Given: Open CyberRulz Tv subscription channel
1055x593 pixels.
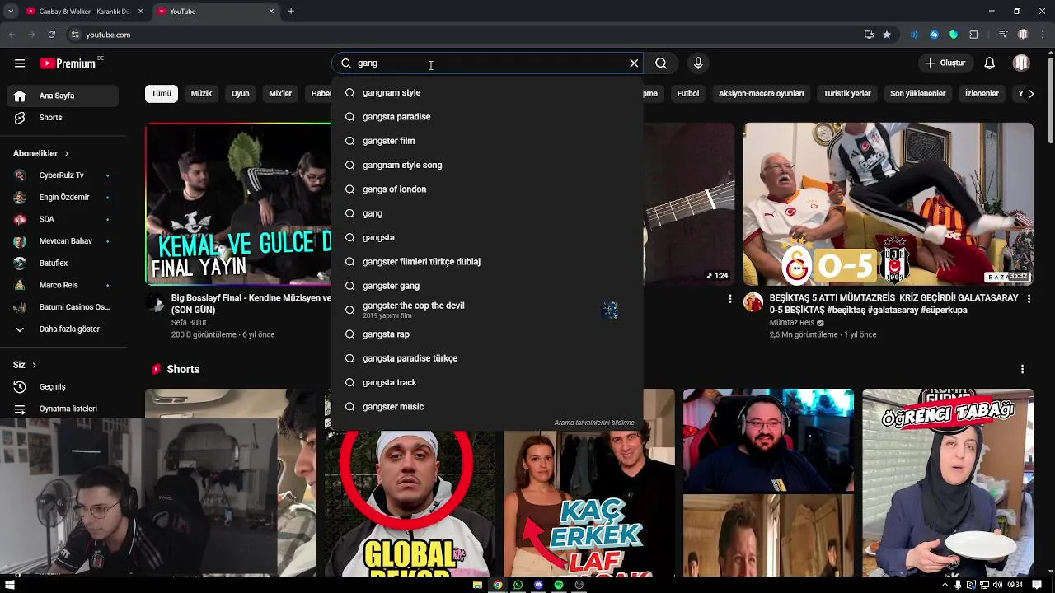Looking at the screenshot, I should pyautogui.click(x=64, y=175).
